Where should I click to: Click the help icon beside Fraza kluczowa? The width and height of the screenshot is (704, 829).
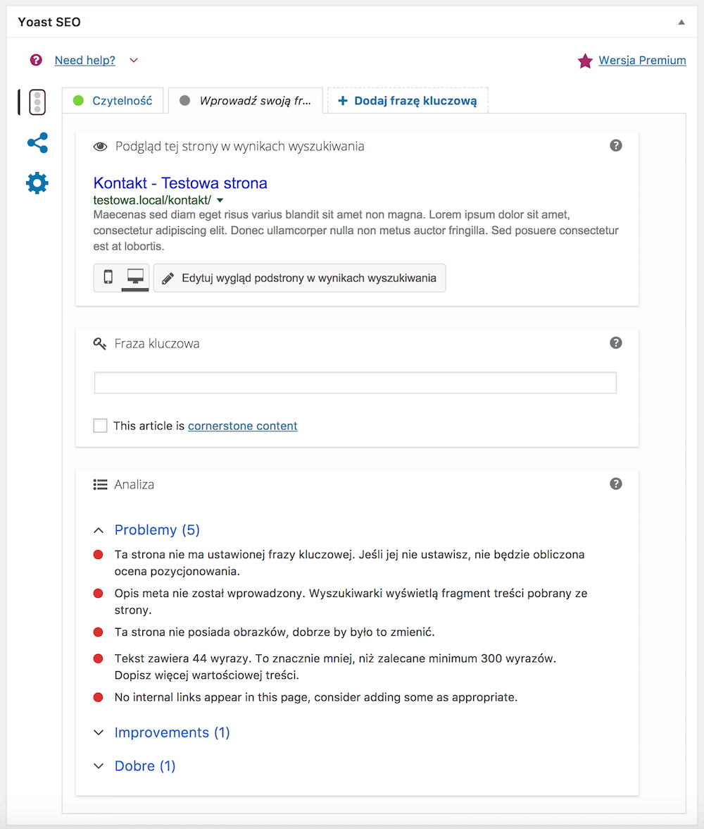tap(616, 343)
